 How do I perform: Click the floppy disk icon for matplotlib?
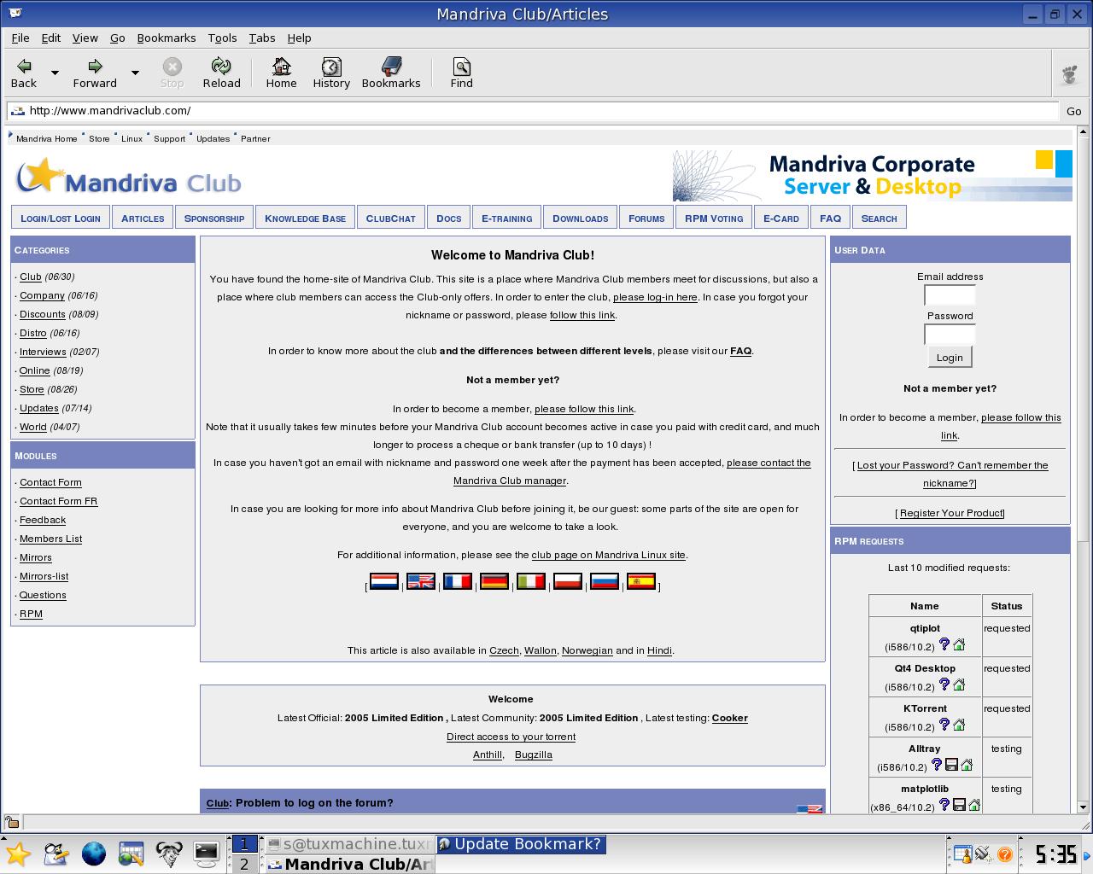[959, 805]
